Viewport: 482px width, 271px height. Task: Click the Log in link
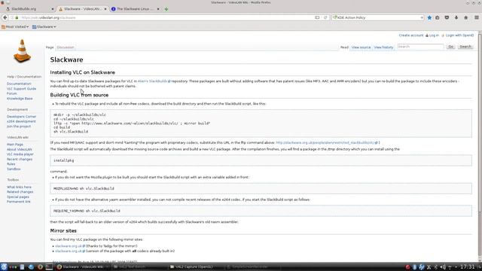click(434, 35)
